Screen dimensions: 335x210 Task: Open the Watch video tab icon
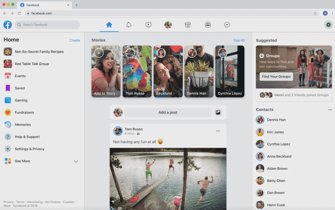point(148,25)
